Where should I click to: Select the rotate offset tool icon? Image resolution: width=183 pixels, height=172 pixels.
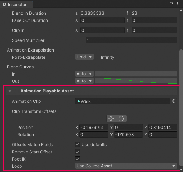click(121, 119)
